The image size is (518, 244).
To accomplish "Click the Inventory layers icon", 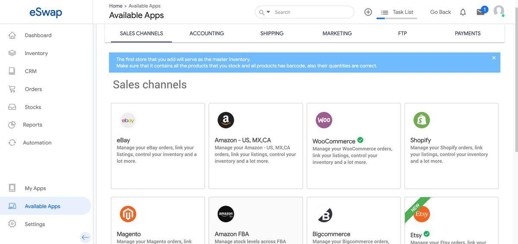I will pyautogui.click(x=12, y=53).
